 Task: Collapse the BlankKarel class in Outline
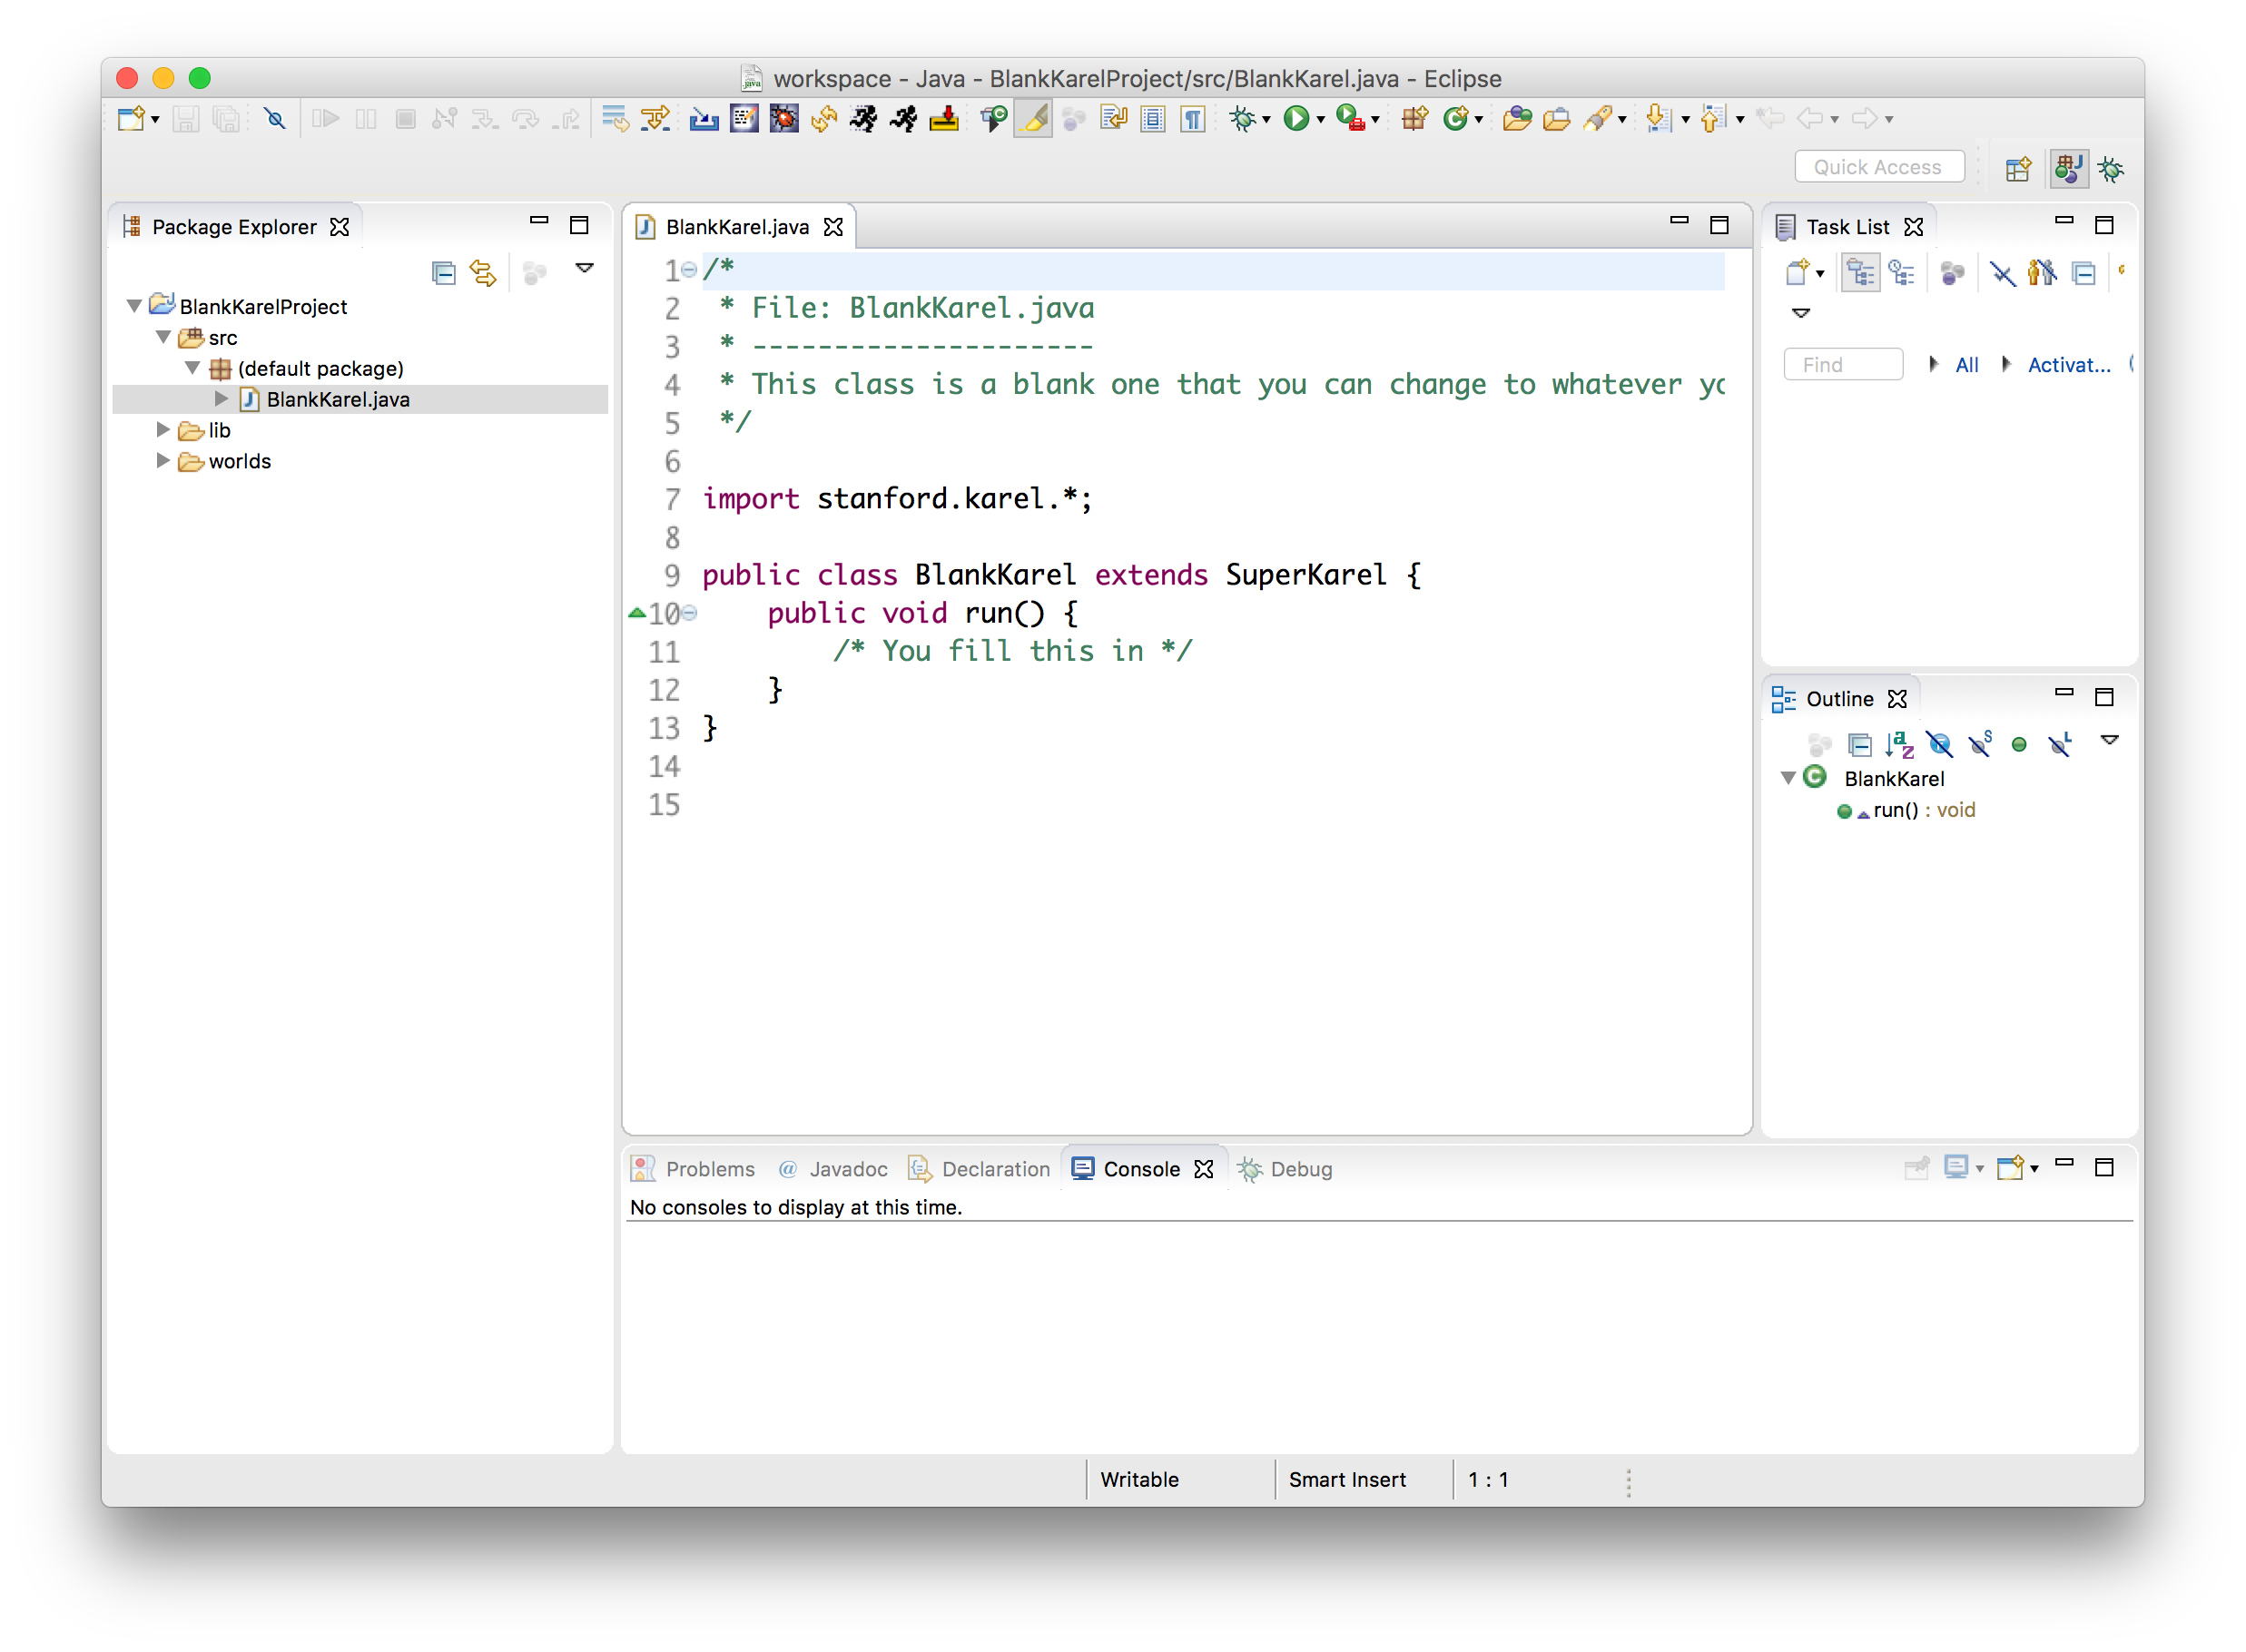[1787, 777]
